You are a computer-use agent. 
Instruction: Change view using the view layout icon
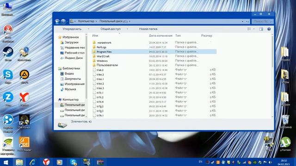(249, 29)
